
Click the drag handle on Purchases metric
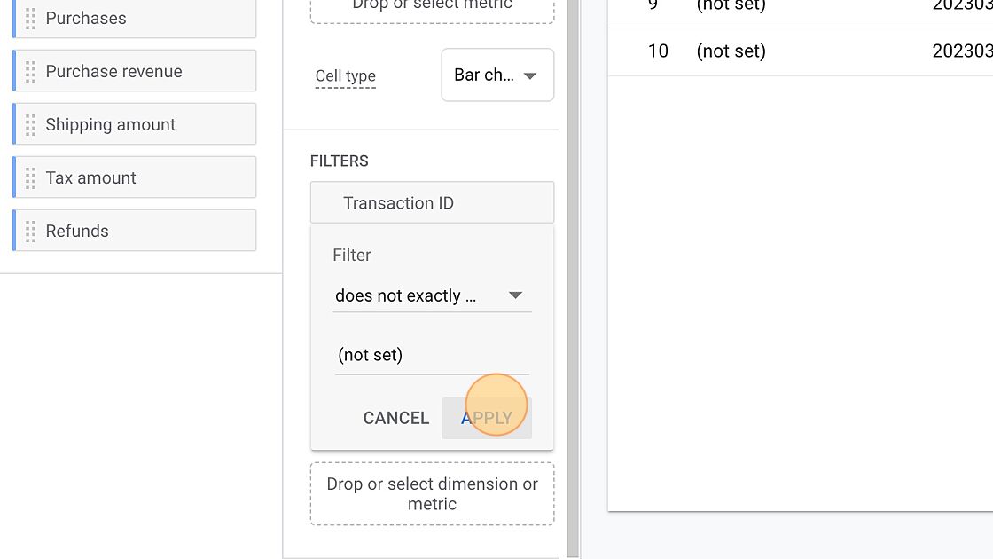tap(31, 19)
